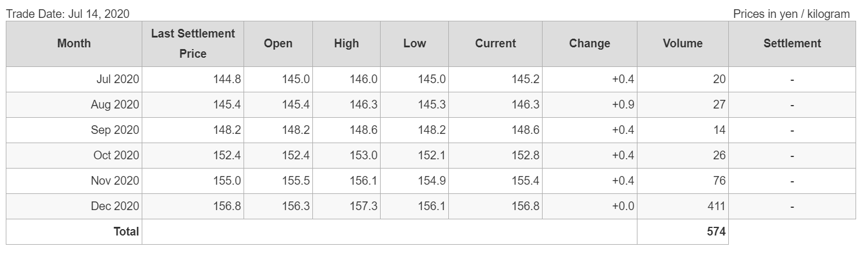
Task: Click Aug 2020 change value +0.9
Action: point(622,105)
